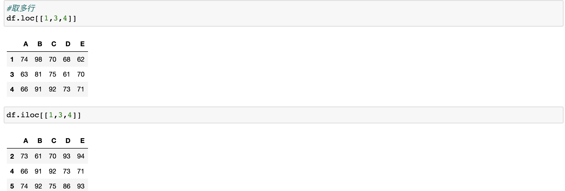Click row index 3 in first table
This screenshot has width=565, height=191.
tap(12, 74)
